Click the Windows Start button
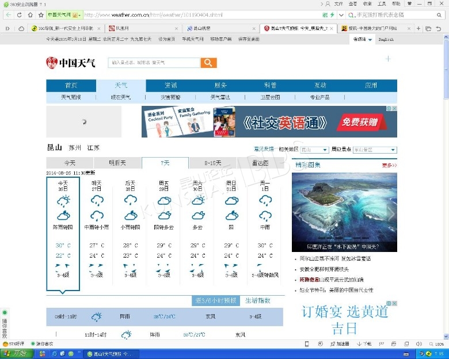 tap(16, 353)
